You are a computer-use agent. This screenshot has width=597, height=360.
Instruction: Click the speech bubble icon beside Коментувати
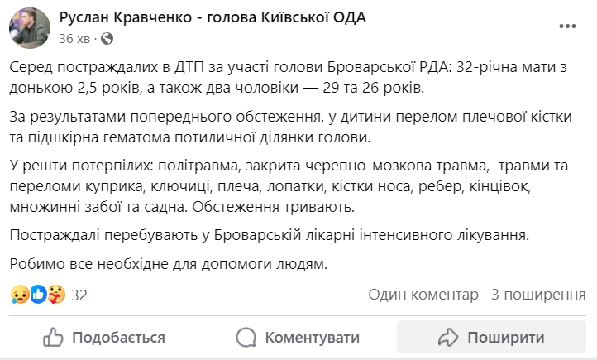[x=246, y=337]
